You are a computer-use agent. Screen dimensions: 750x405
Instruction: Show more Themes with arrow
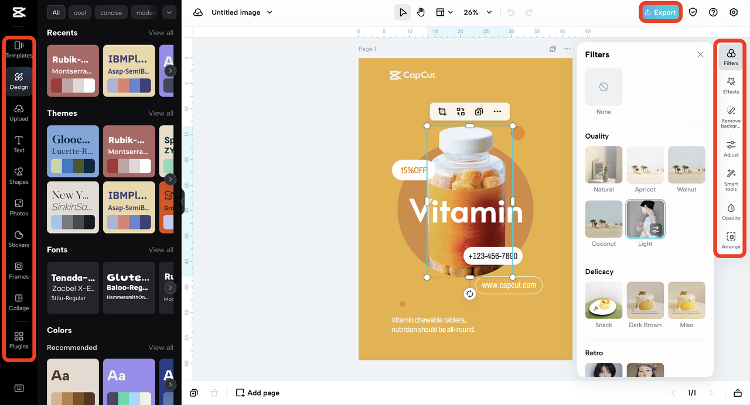pos(169,179)
